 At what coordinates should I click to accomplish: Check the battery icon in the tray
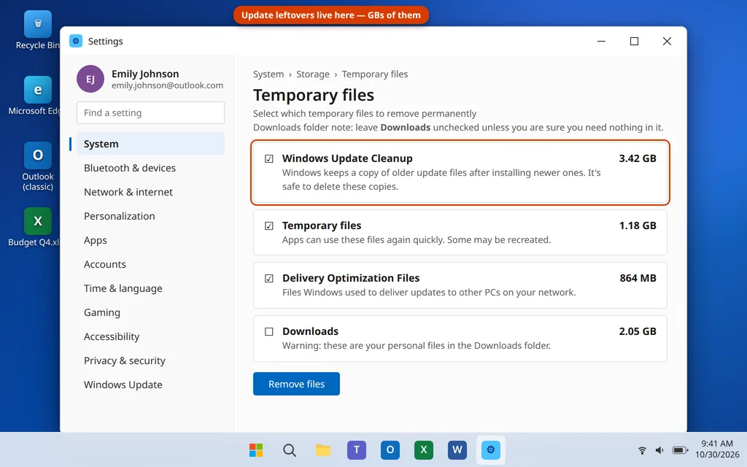[x=680, y=450]
